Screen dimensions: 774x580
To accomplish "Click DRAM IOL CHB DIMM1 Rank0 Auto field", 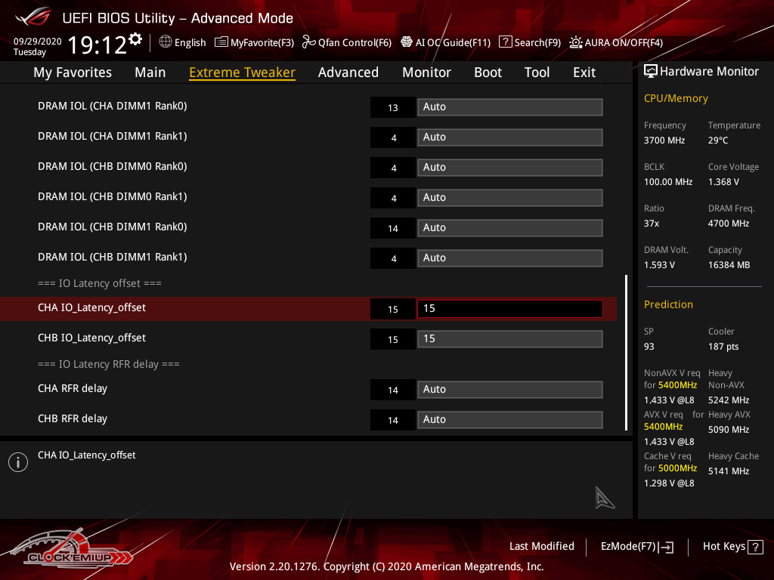I will [509, 228].
